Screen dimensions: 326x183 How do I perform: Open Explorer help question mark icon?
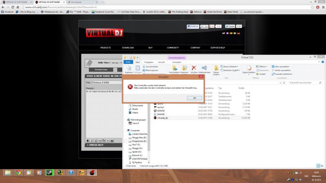pyautogui.click(x=323, y=62)
